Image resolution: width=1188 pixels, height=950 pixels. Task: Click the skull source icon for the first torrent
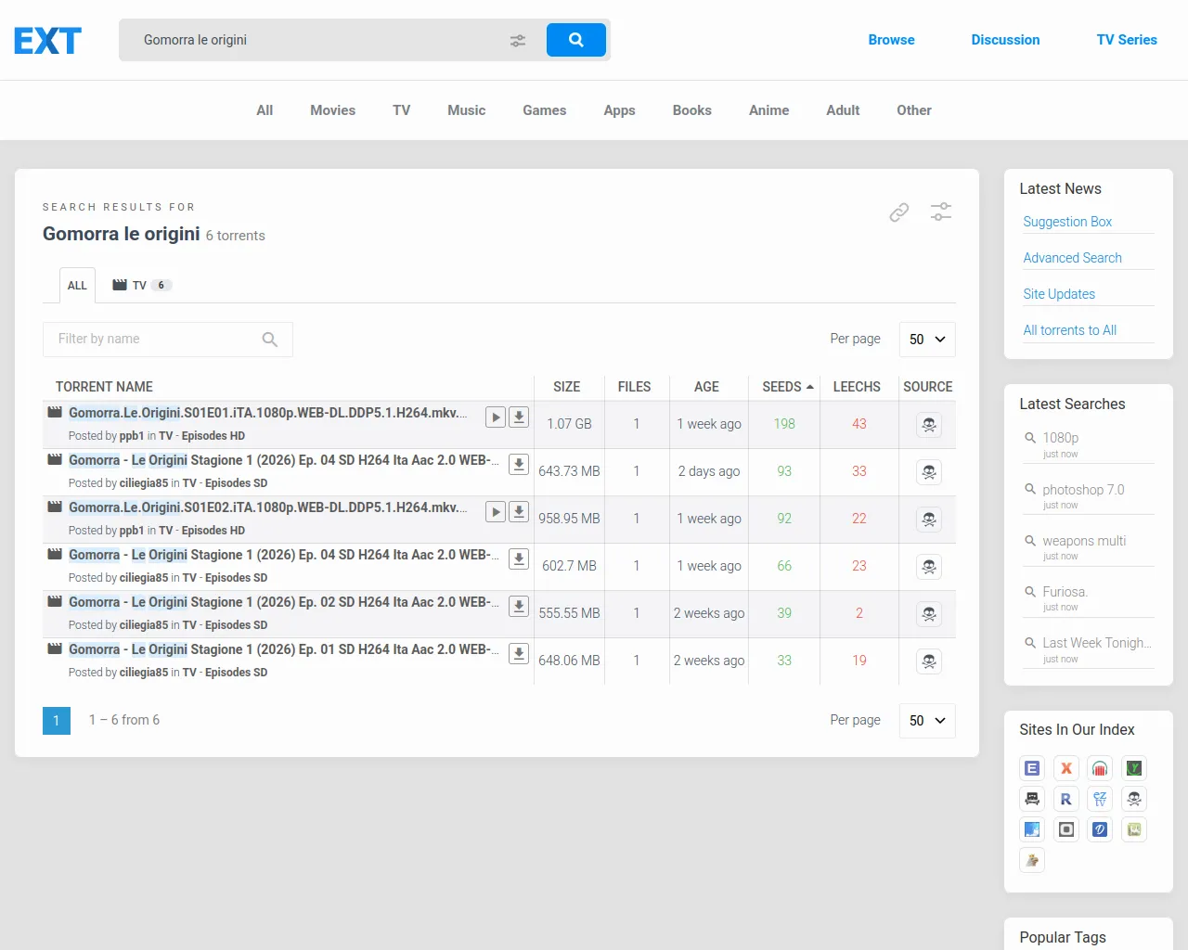pos(928,424)
